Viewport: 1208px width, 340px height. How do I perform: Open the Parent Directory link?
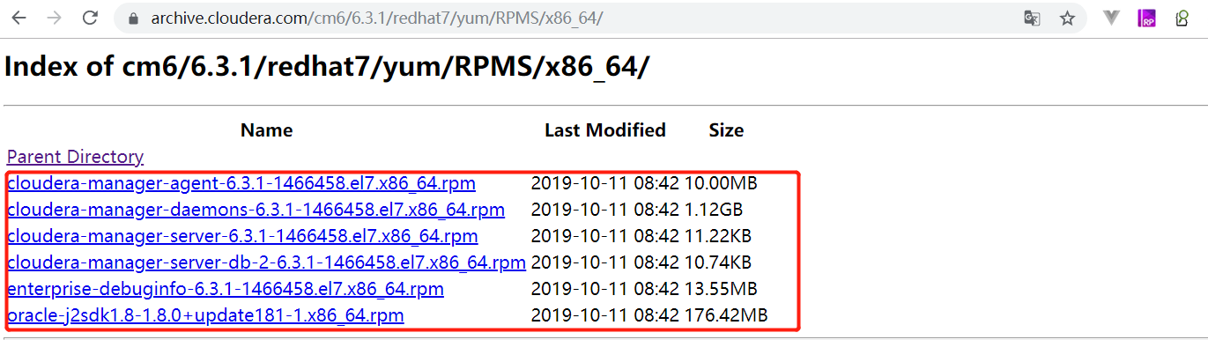75,157
